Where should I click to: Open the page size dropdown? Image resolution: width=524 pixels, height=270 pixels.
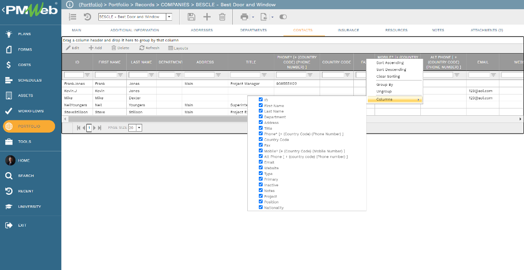pyautogui.click(x=139, y=128)
